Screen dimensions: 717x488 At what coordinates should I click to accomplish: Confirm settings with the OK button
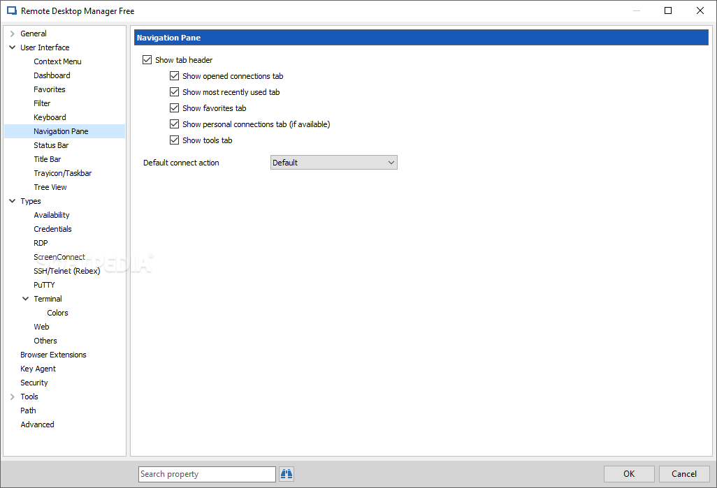pyautogui.click(x=629, y=474)
